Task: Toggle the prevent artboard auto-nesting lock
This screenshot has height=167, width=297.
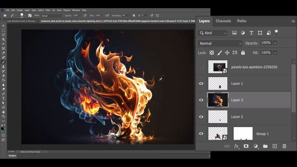Action: point(235,53)
